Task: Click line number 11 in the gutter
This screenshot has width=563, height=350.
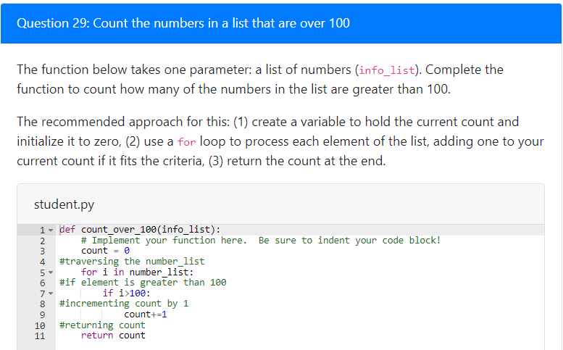Action: pyautogui.click(x=40, y=336)
